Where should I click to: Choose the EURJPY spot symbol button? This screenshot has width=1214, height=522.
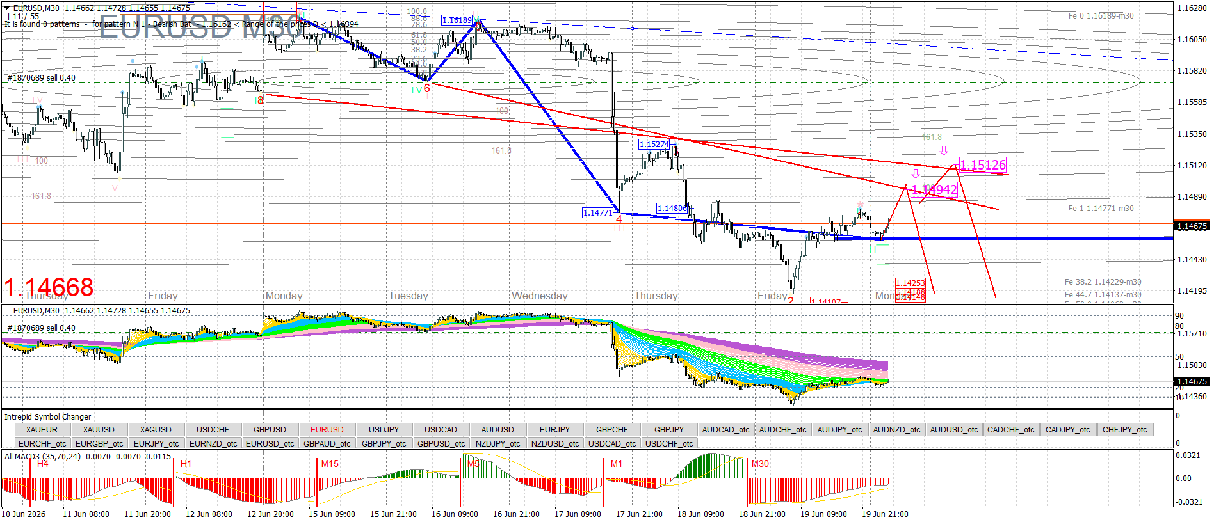coord(555,430)
